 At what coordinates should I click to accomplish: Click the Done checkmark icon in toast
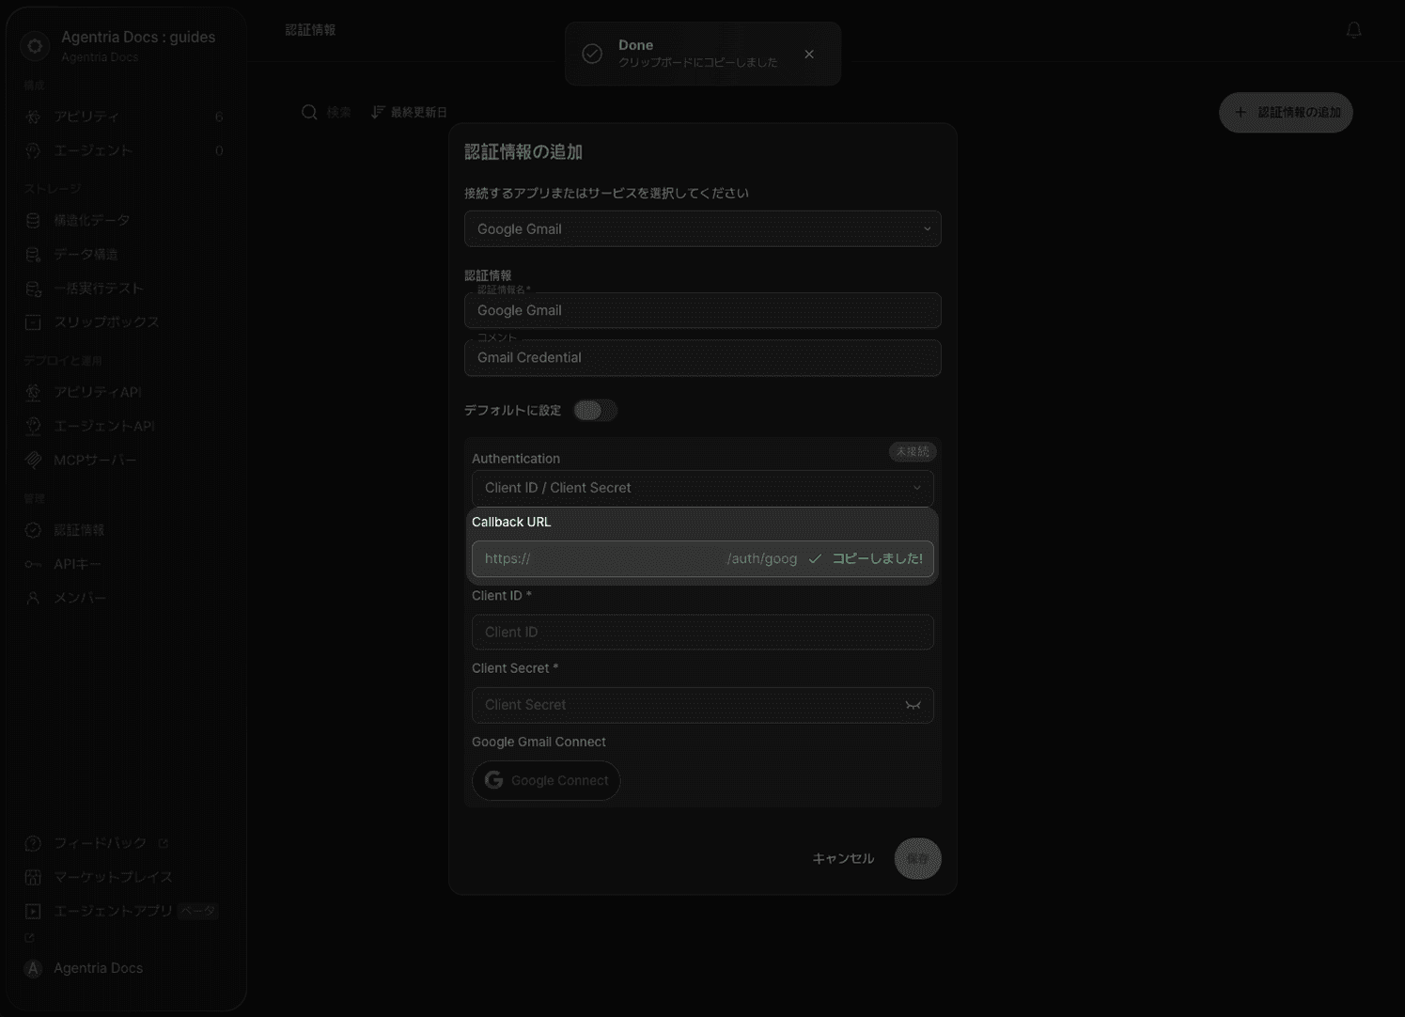pyautogui.click(x=592, y=54)
